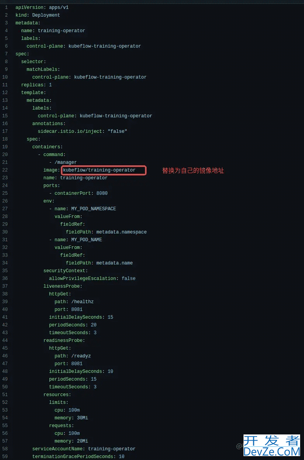Click 'selector:' on line 8
Image resolution: width=304 pixels, height=460 pixels.
[x=33, y=62]
